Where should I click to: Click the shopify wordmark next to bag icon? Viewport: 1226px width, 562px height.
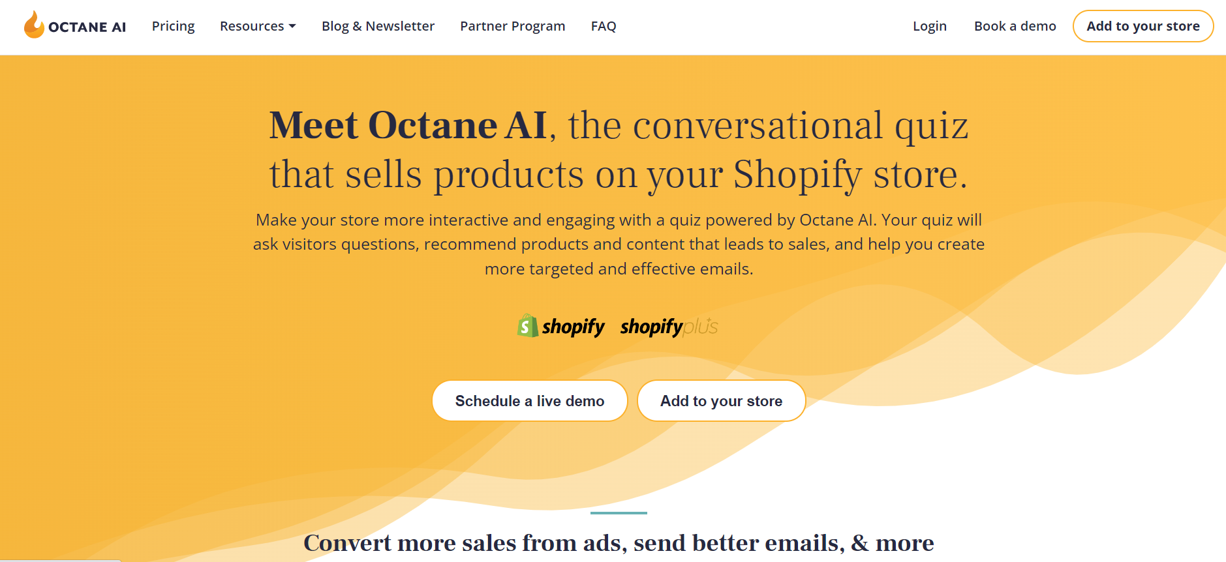click(573, 327)
